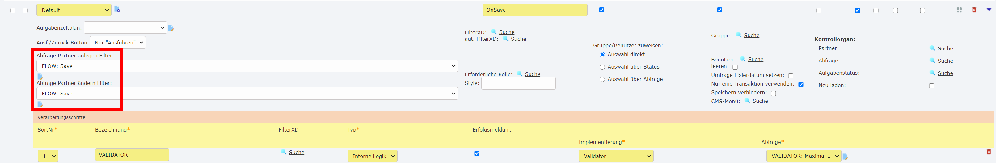Select the "Auswahl über Status" radio option
996x163 pixels.
pos(602,67)
